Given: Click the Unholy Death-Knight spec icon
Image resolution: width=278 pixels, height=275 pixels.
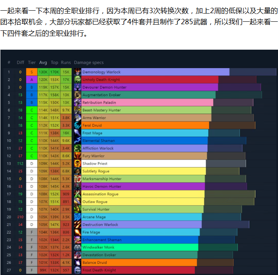Looking at the screenshot, I should [77, 80].
